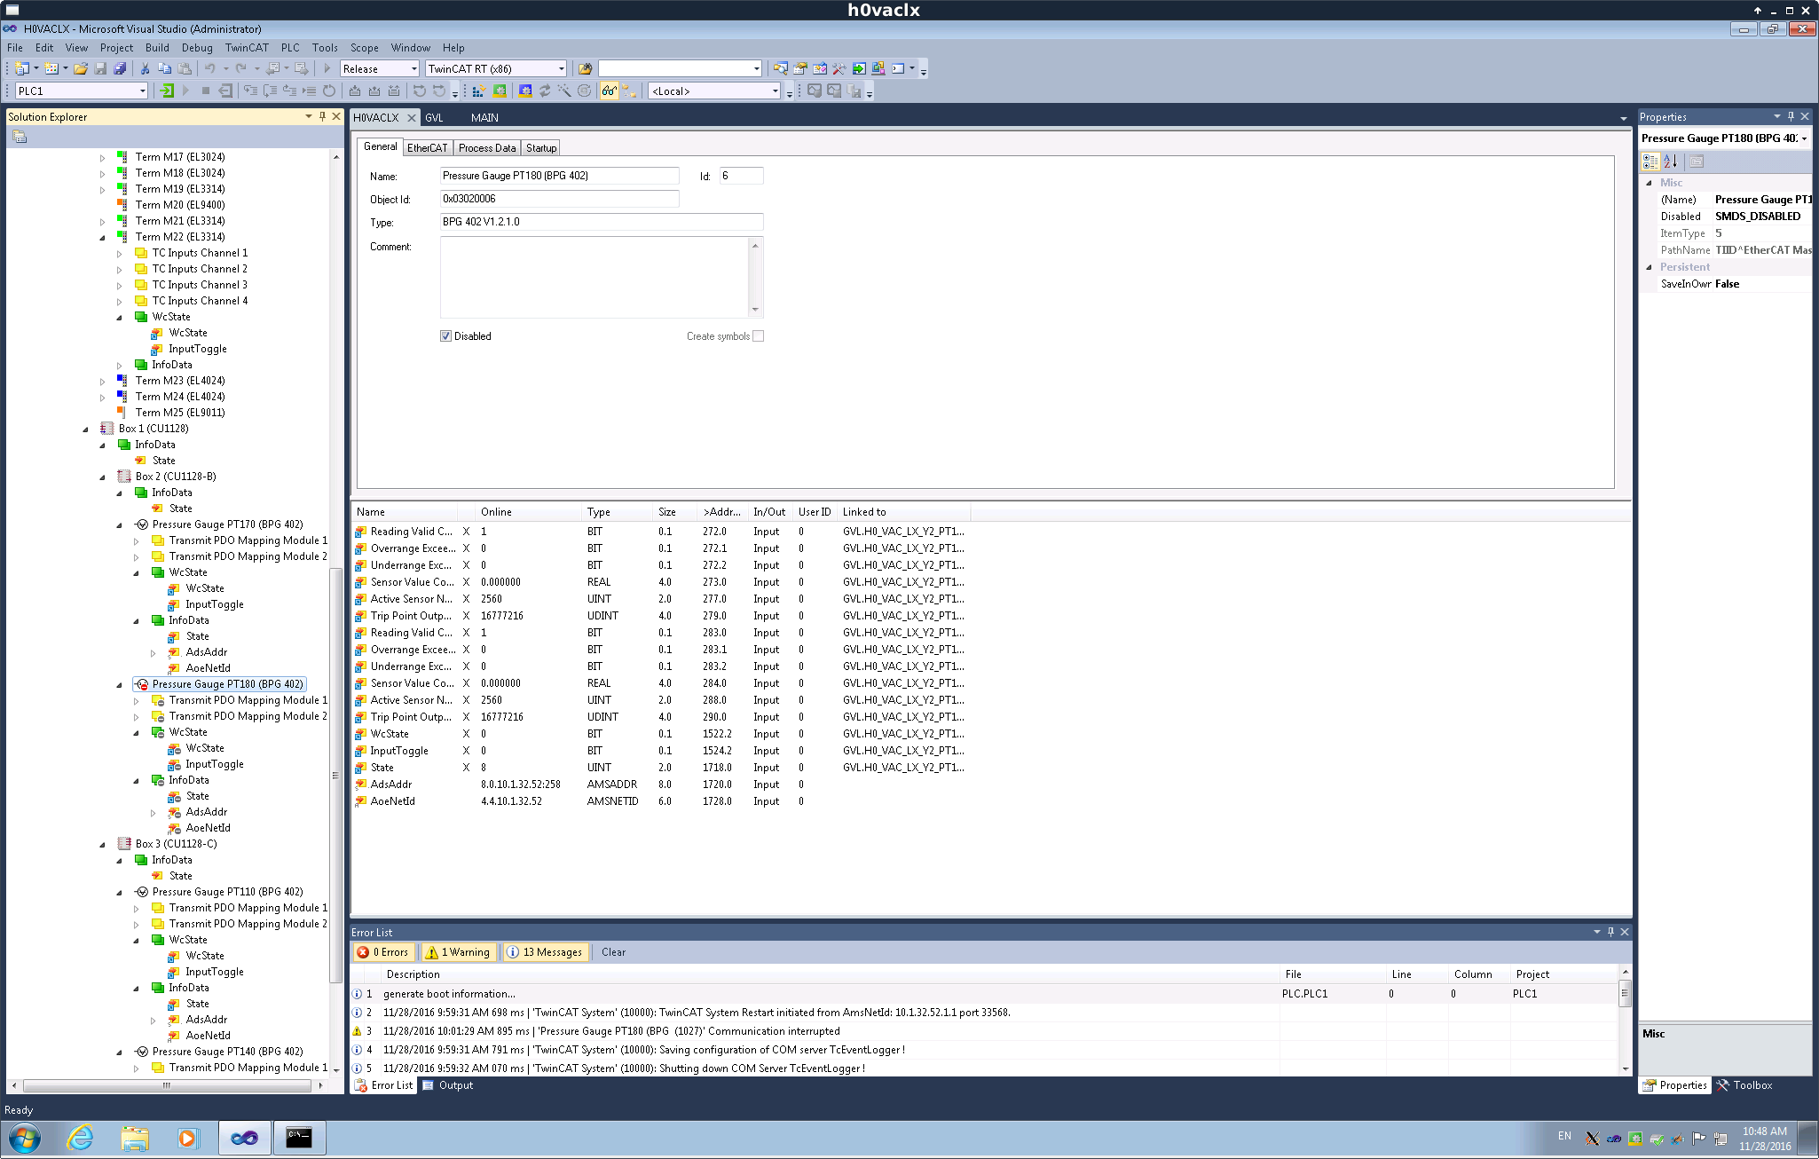Select Pressure Gauge PT170 (BPG 402) tree item
This screenshot has height=1159, width=1819.
click(227, 524)
